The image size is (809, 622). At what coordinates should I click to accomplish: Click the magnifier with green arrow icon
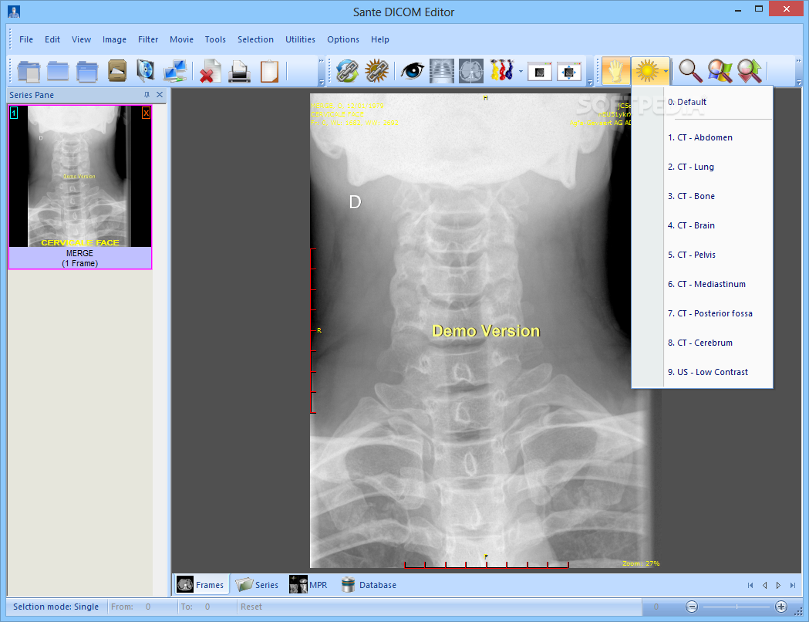point(749,71)
